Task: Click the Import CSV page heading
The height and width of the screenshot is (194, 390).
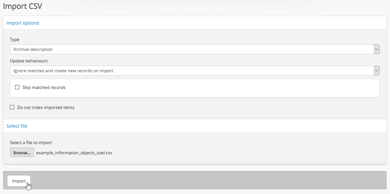Action: pyautogui.click(x=23, y=6)
